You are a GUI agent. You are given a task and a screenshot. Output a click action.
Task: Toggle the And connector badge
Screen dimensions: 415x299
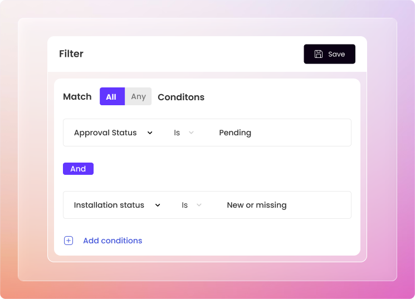click(x=78, y=169)
